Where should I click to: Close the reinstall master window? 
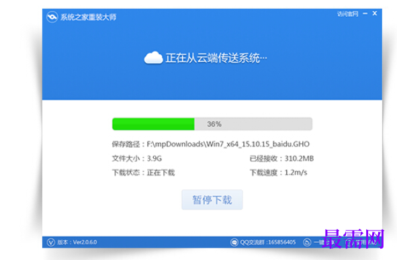pyautogui.click(x=375, y=13)
